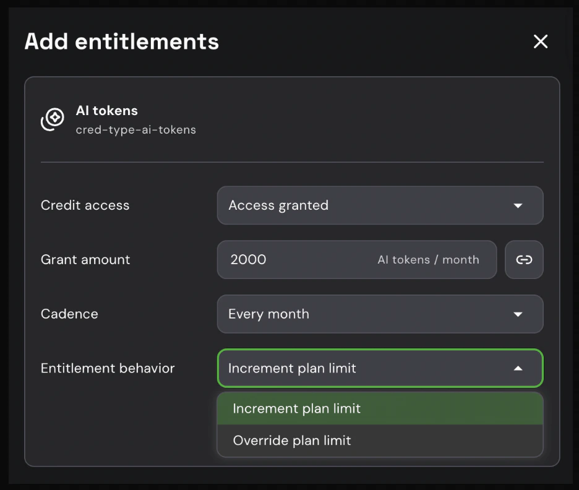579x490 pixels.
Task: Open the Credit access 'Access granted' dropdown
Action: (x=371, y=205)
